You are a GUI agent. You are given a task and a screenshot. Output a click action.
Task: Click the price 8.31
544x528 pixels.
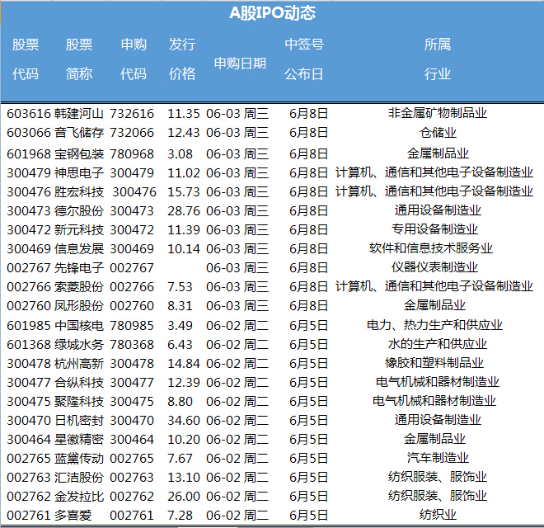pyautogui.click(x=180, y=306)
